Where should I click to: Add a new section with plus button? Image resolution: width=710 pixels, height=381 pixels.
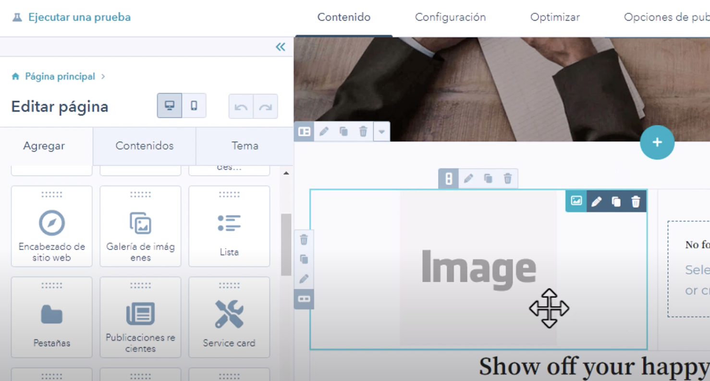click(x=657, y=143)
